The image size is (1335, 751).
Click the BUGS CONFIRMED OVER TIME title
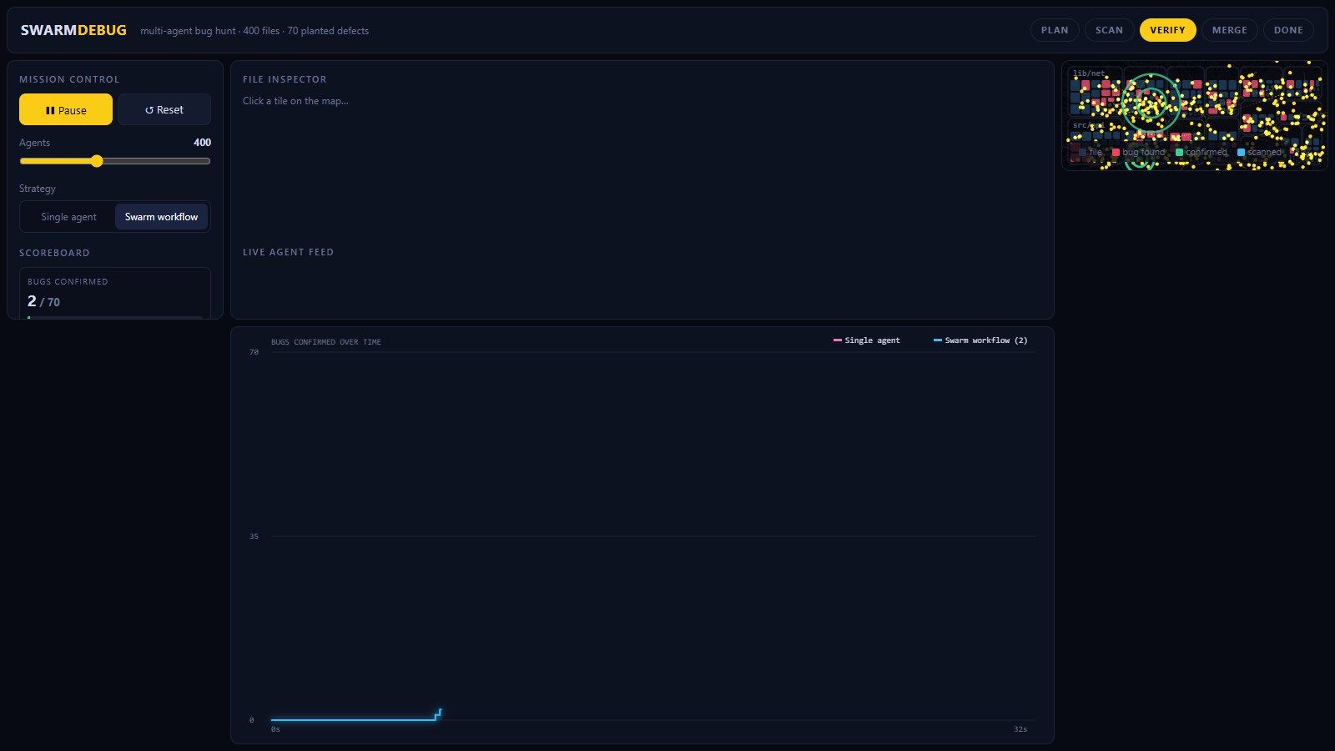coord(325,342)
